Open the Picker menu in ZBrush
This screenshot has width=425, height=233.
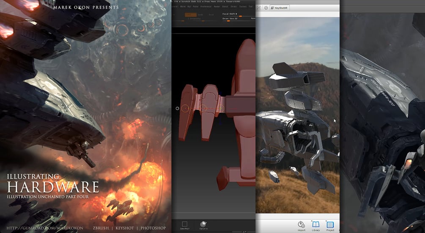[x=195, y=6]
